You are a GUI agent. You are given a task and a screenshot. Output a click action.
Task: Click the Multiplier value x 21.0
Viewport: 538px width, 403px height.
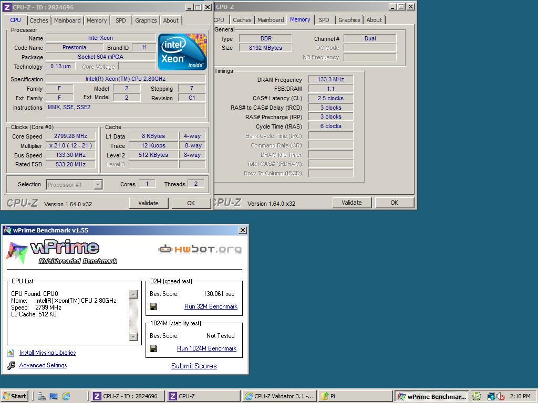70,145
